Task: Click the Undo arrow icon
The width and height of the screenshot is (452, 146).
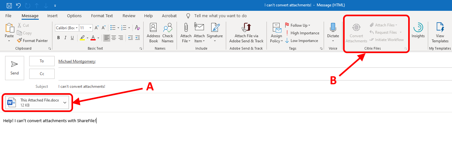Action: [x=18, y=5]
